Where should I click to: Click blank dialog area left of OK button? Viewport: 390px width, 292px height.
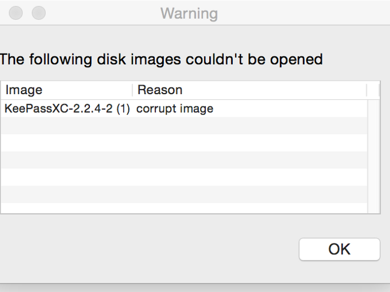tap(170, 249)
